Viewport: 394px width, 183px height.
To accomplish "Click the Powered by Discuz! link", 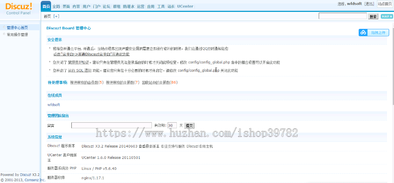I will (26, 175).
